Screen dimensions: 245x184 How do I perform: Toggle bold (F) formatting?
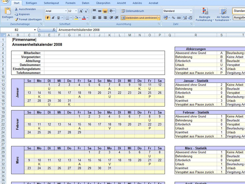[x=48, y=18]
